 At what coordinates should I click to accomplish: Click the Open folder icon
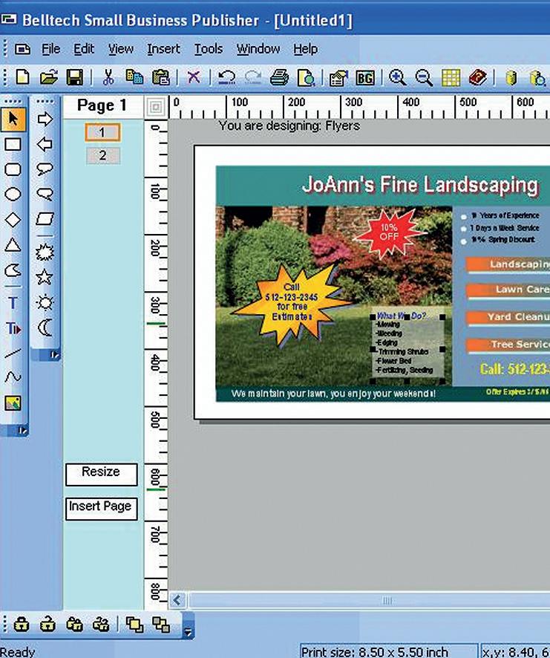click(x=49, y=78)
